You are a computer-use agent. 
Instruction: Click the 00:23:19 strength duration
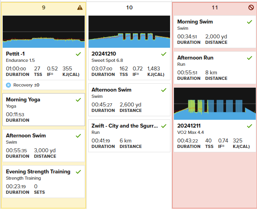pyautogui.click(x=16, y=186)
